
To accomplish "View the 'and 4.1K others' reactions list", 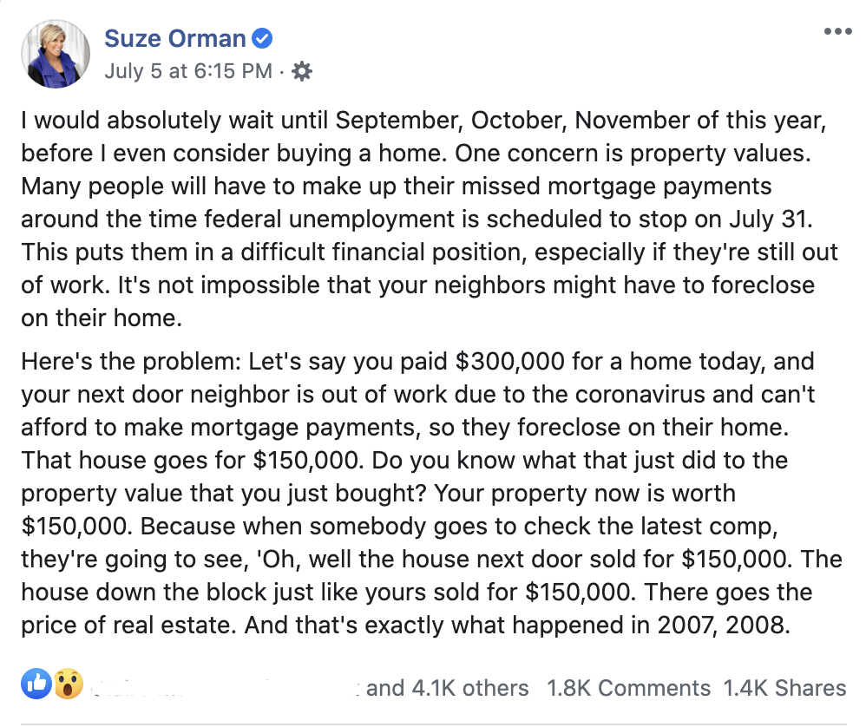I will click(x=447, y=688).
